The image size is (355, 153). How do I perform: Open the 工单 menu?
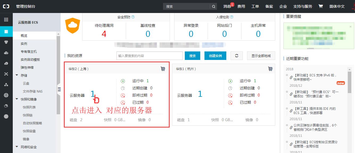click(x=255, y=6)
